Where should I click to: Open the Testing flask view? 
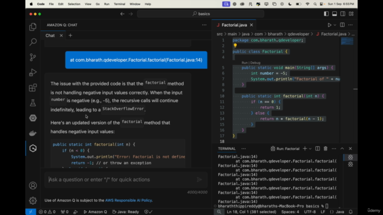[33, 103]
